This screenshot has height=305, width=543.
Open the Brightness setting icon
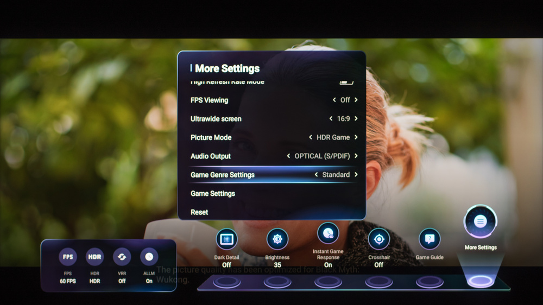277,239
